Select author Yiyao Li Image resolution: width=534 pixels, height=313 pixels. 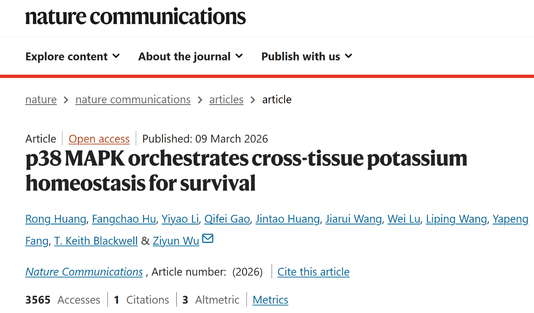coord(180,219)
